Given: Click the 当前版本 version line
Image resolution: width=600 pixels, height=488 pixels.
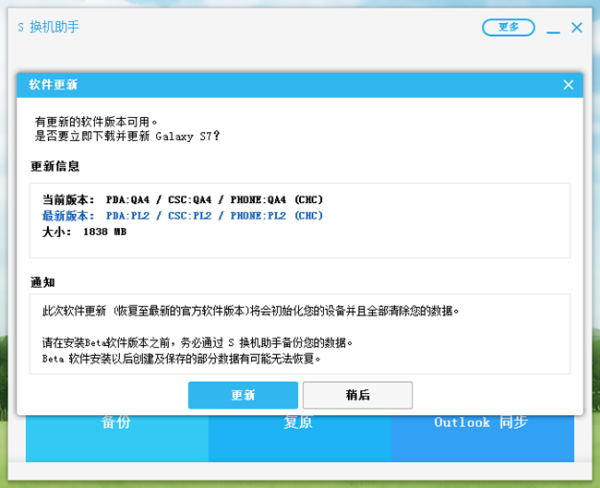Looking at the screenshot, I should 183,199.
